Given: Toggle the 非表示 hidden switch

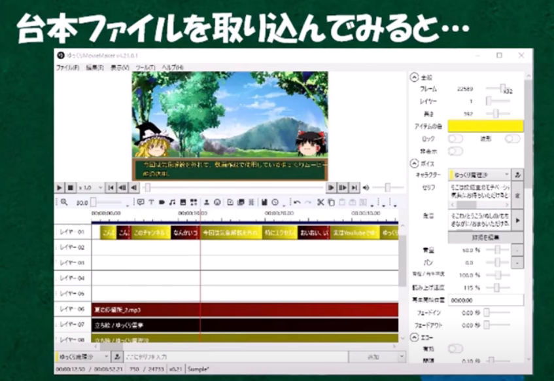Looking at the screenshot, I should point(455,151).
